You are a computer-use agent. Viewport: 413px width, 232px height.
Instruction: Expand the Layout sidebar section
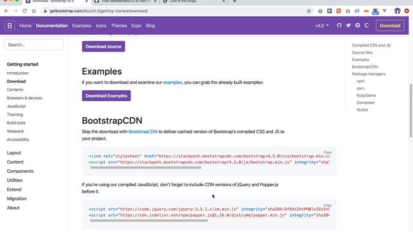point(14,153)
